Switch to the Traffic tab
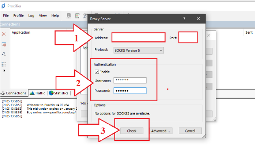The image size is (256, 149). [x=38, y=93]
